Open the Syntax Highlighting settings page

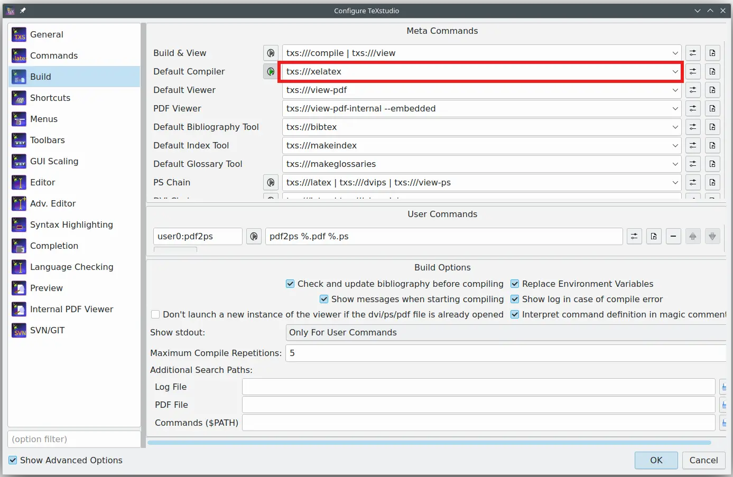tap(71, 225)
